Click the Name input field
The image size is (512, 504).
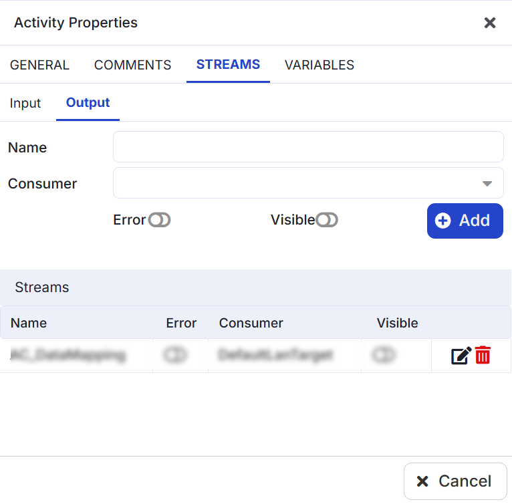click(308, 147)
